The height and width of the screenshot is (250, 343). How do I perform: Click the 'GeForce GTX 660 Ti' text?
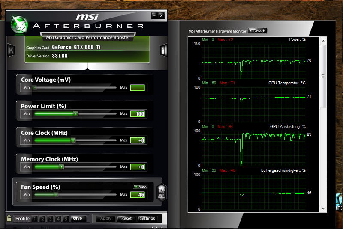[x=76, y=47]
